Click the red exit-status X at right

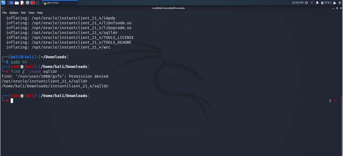tap(335, 101)
